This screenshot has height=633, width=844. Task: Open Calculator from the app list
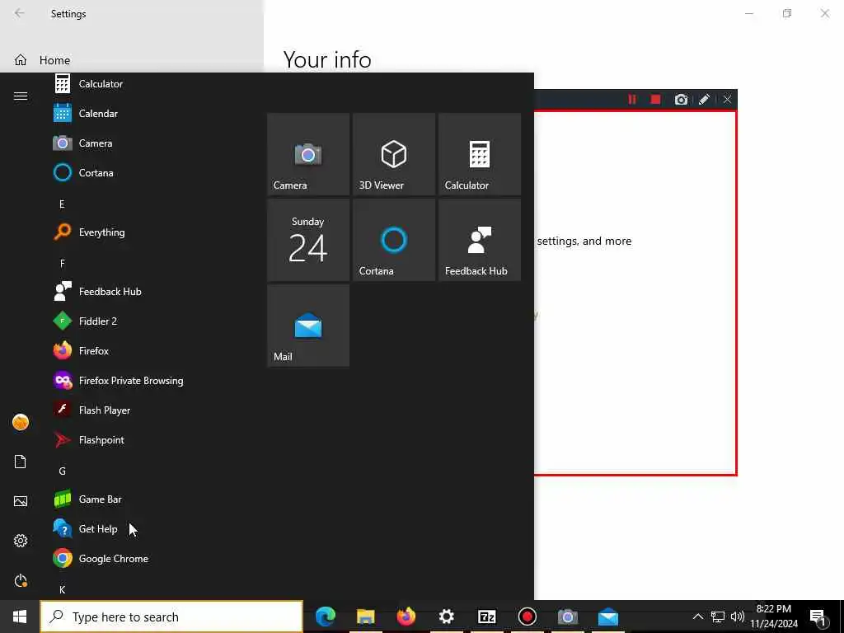point(152,84)
